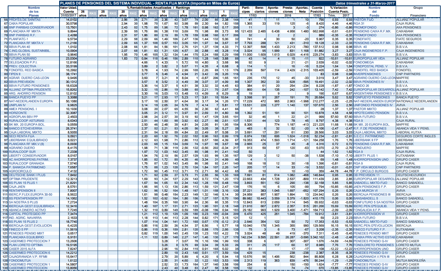Select plan 'IND. AGRIC. NAVARRA'
The width and height of the screenshot is (441, 271).
coord(25,218)
